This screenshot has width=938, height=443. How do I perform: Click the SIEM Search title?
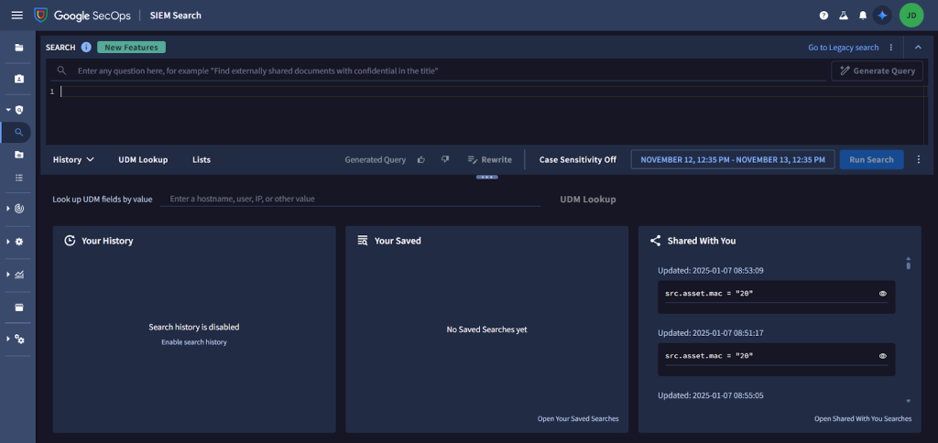[x=175, y=16]
